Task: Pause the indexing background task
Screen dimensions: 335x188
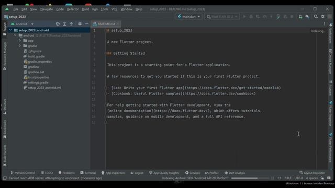Action: coord(273,178)
